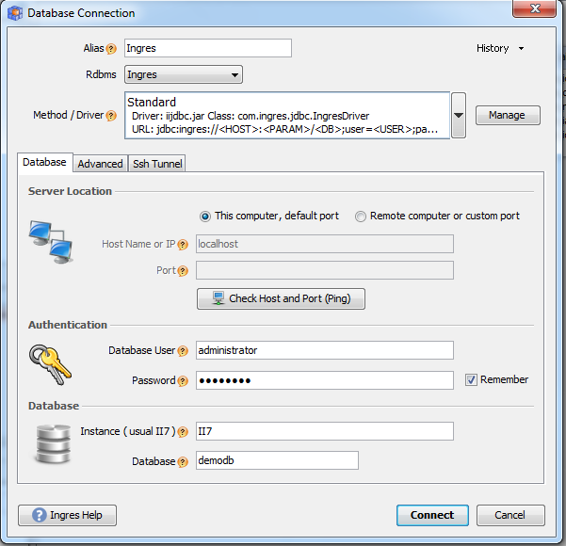The width and height of the screenshot is (566, 546).
Task: Click the Database name field demodb
Action: (x=277, y=460)
